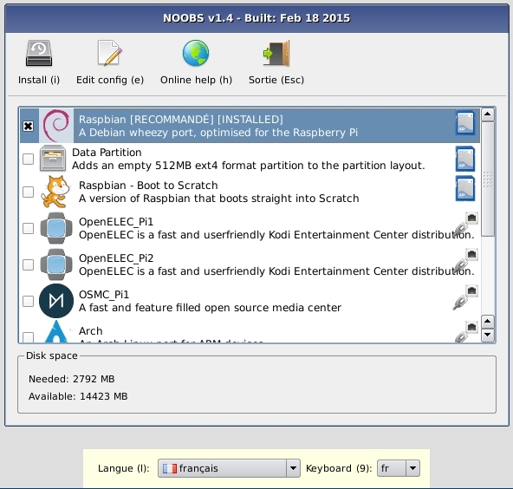The width and height of the screenshot is (513, 489).
Task: Enable the OpenELEC_Pi2 checkbox
Action: (x=28, y=264)
